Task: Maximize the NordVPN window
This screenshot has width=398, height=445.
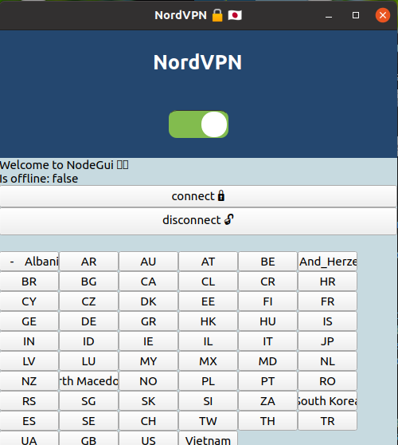Action: [x=356, y=15]
